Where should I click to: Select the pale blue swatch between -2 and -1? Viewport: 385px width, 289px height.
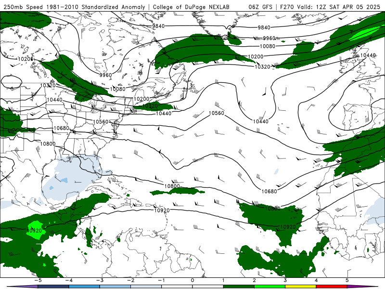[x=146, y=287]
